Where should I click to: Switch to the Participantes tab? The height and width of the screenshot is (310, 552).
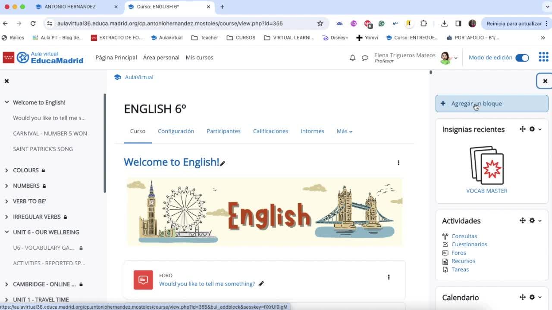click(x=223, y=131)
